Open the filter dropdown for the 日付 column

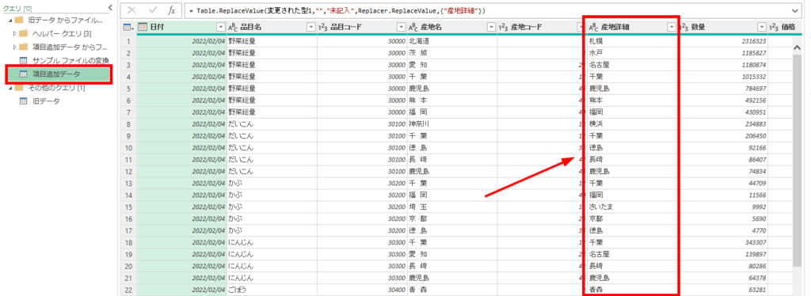tap(221, 28)
